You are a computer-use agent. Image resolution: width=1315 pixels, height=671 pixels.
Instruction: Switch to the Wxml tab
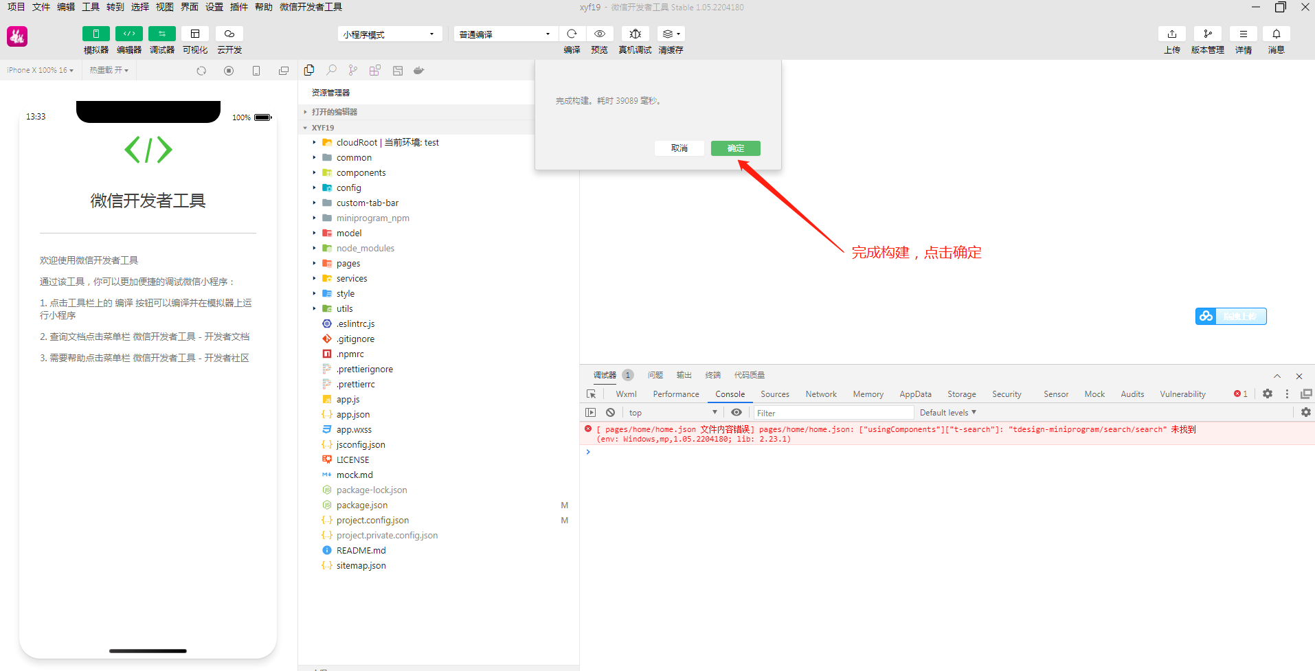627,394
